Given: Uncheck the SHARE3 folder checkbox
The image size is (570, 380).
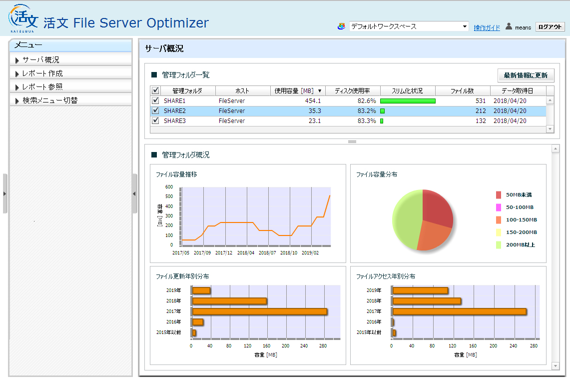Looking at the screenshot, I should point(155,120).
